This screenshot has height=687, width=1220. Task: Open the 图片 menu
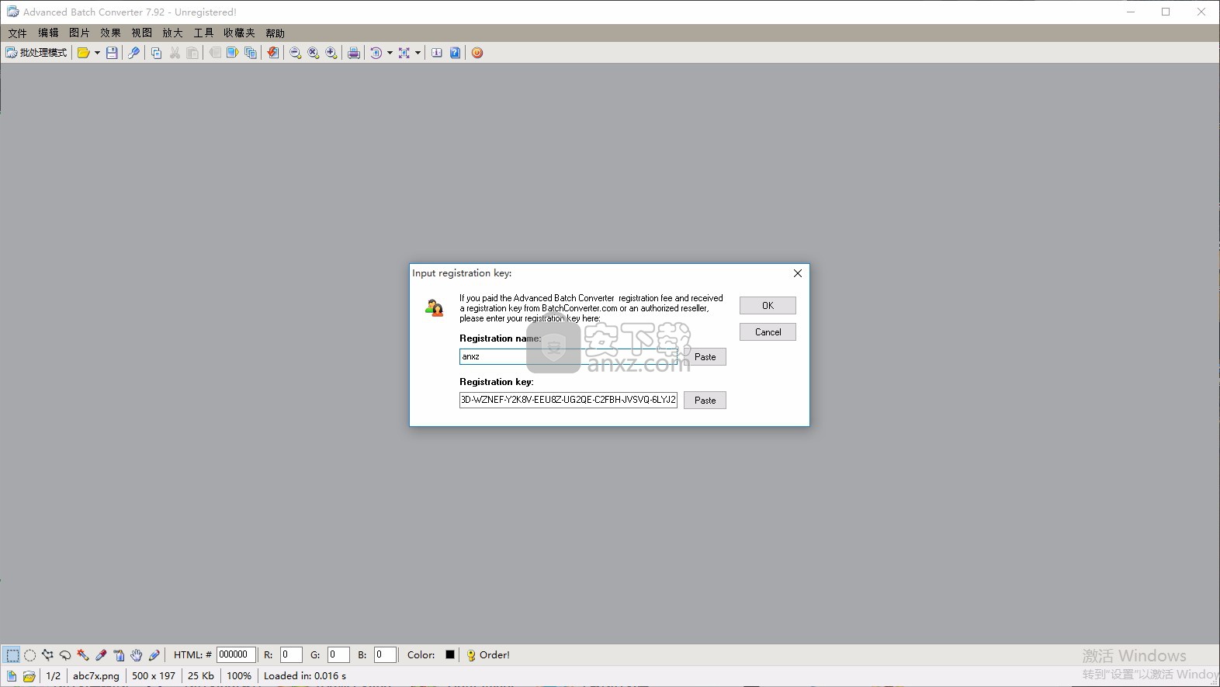point(79,33)
